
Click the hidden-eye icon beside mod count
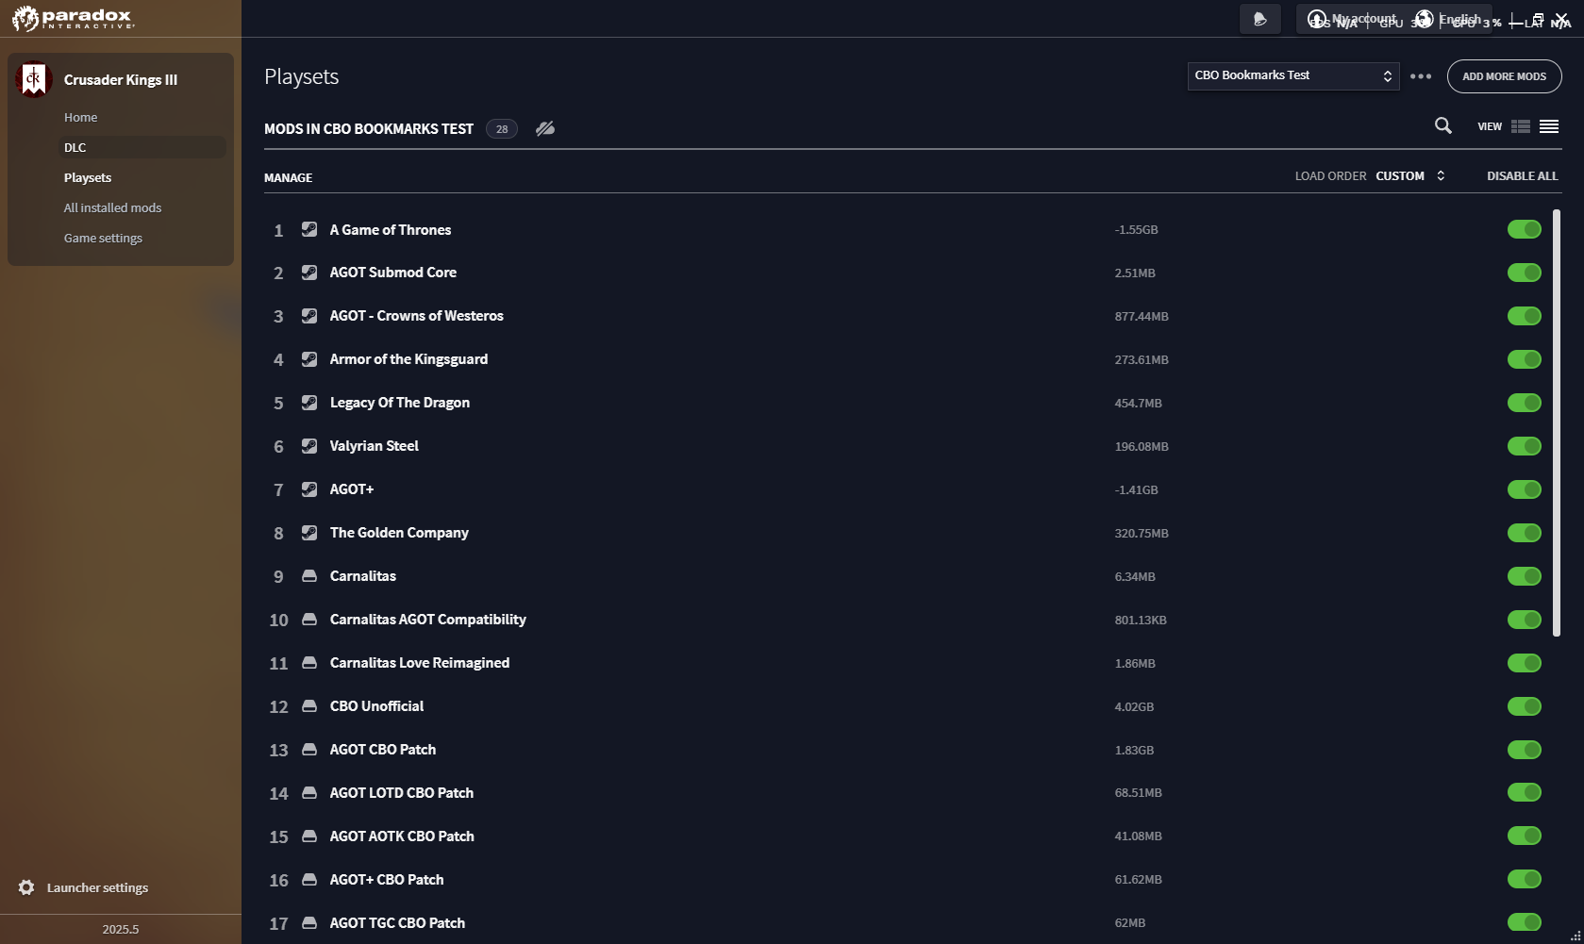coord(545,128)
